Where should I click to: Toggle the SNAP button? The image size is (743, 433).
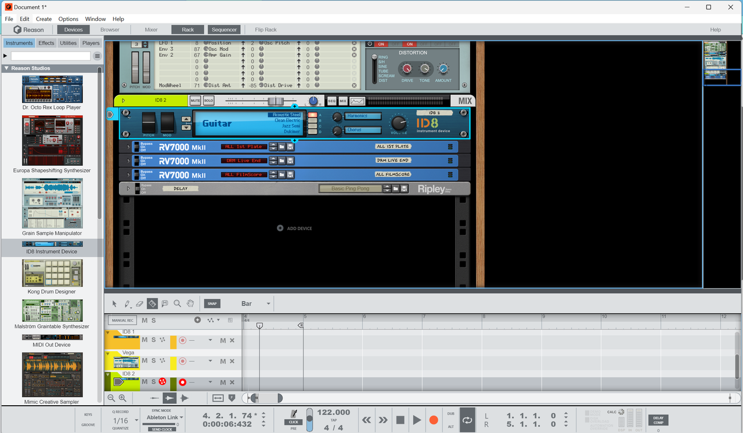point(212,304)
